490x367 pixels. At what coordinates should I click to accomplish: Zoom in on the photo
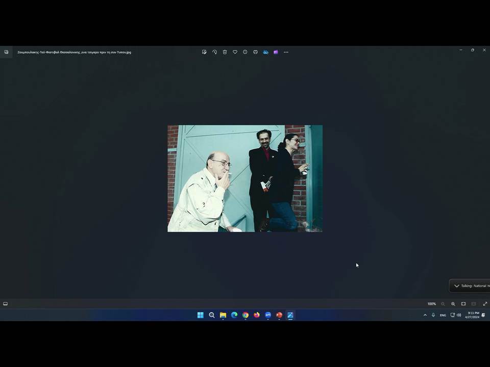[453, 304]
